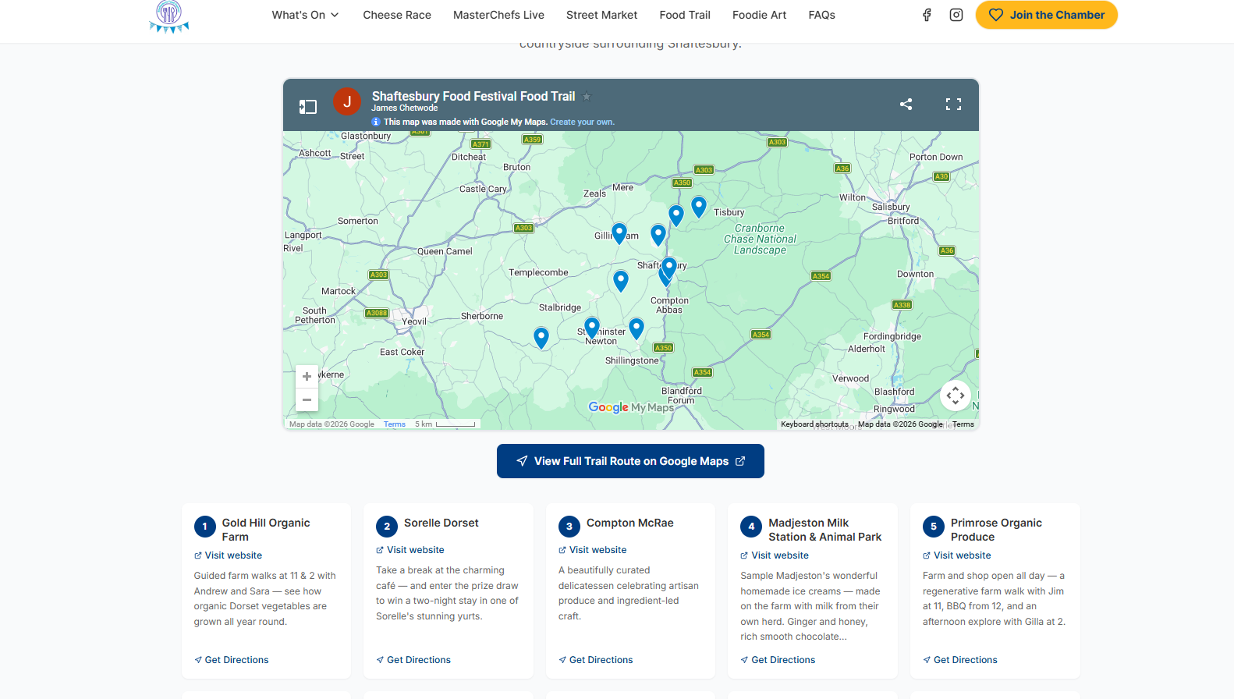1234x699 pixels.
Task: Toggle the map legend sidebar panel icon
Action: point(308,106)
